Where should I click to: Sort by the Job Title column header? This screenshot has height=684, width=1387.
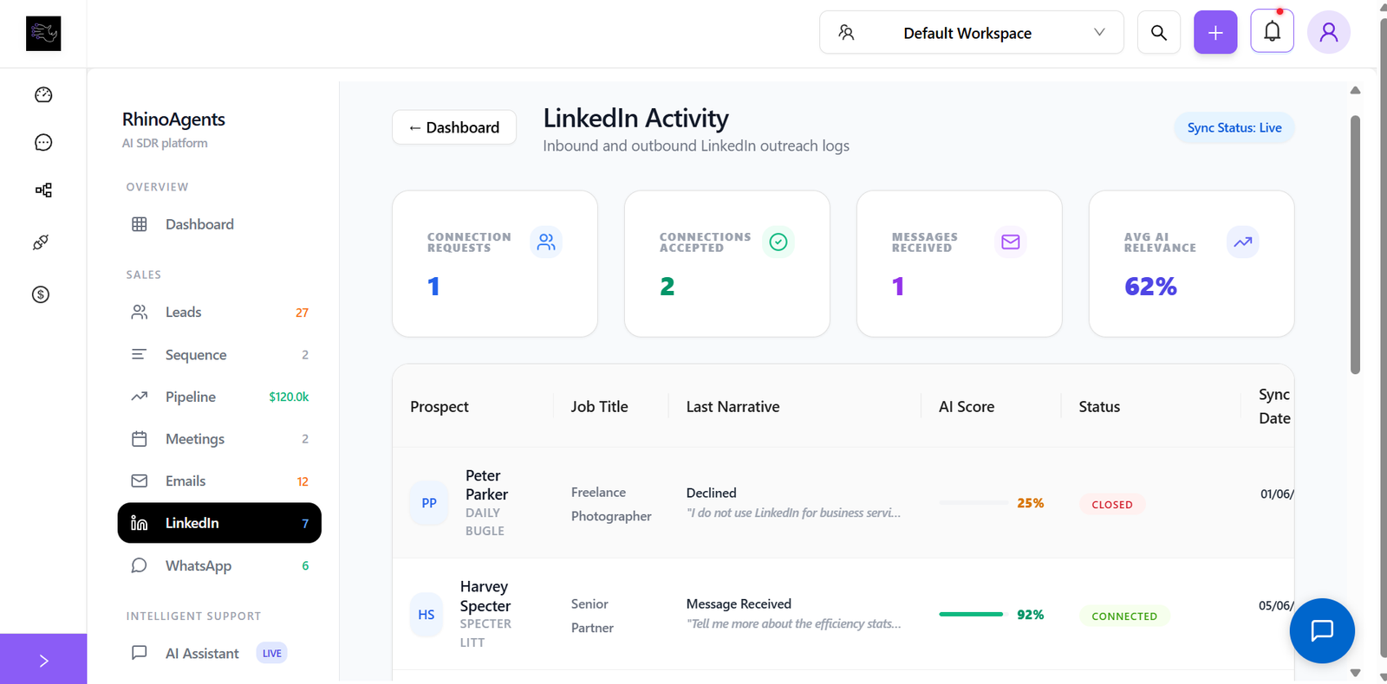[599, 407]
